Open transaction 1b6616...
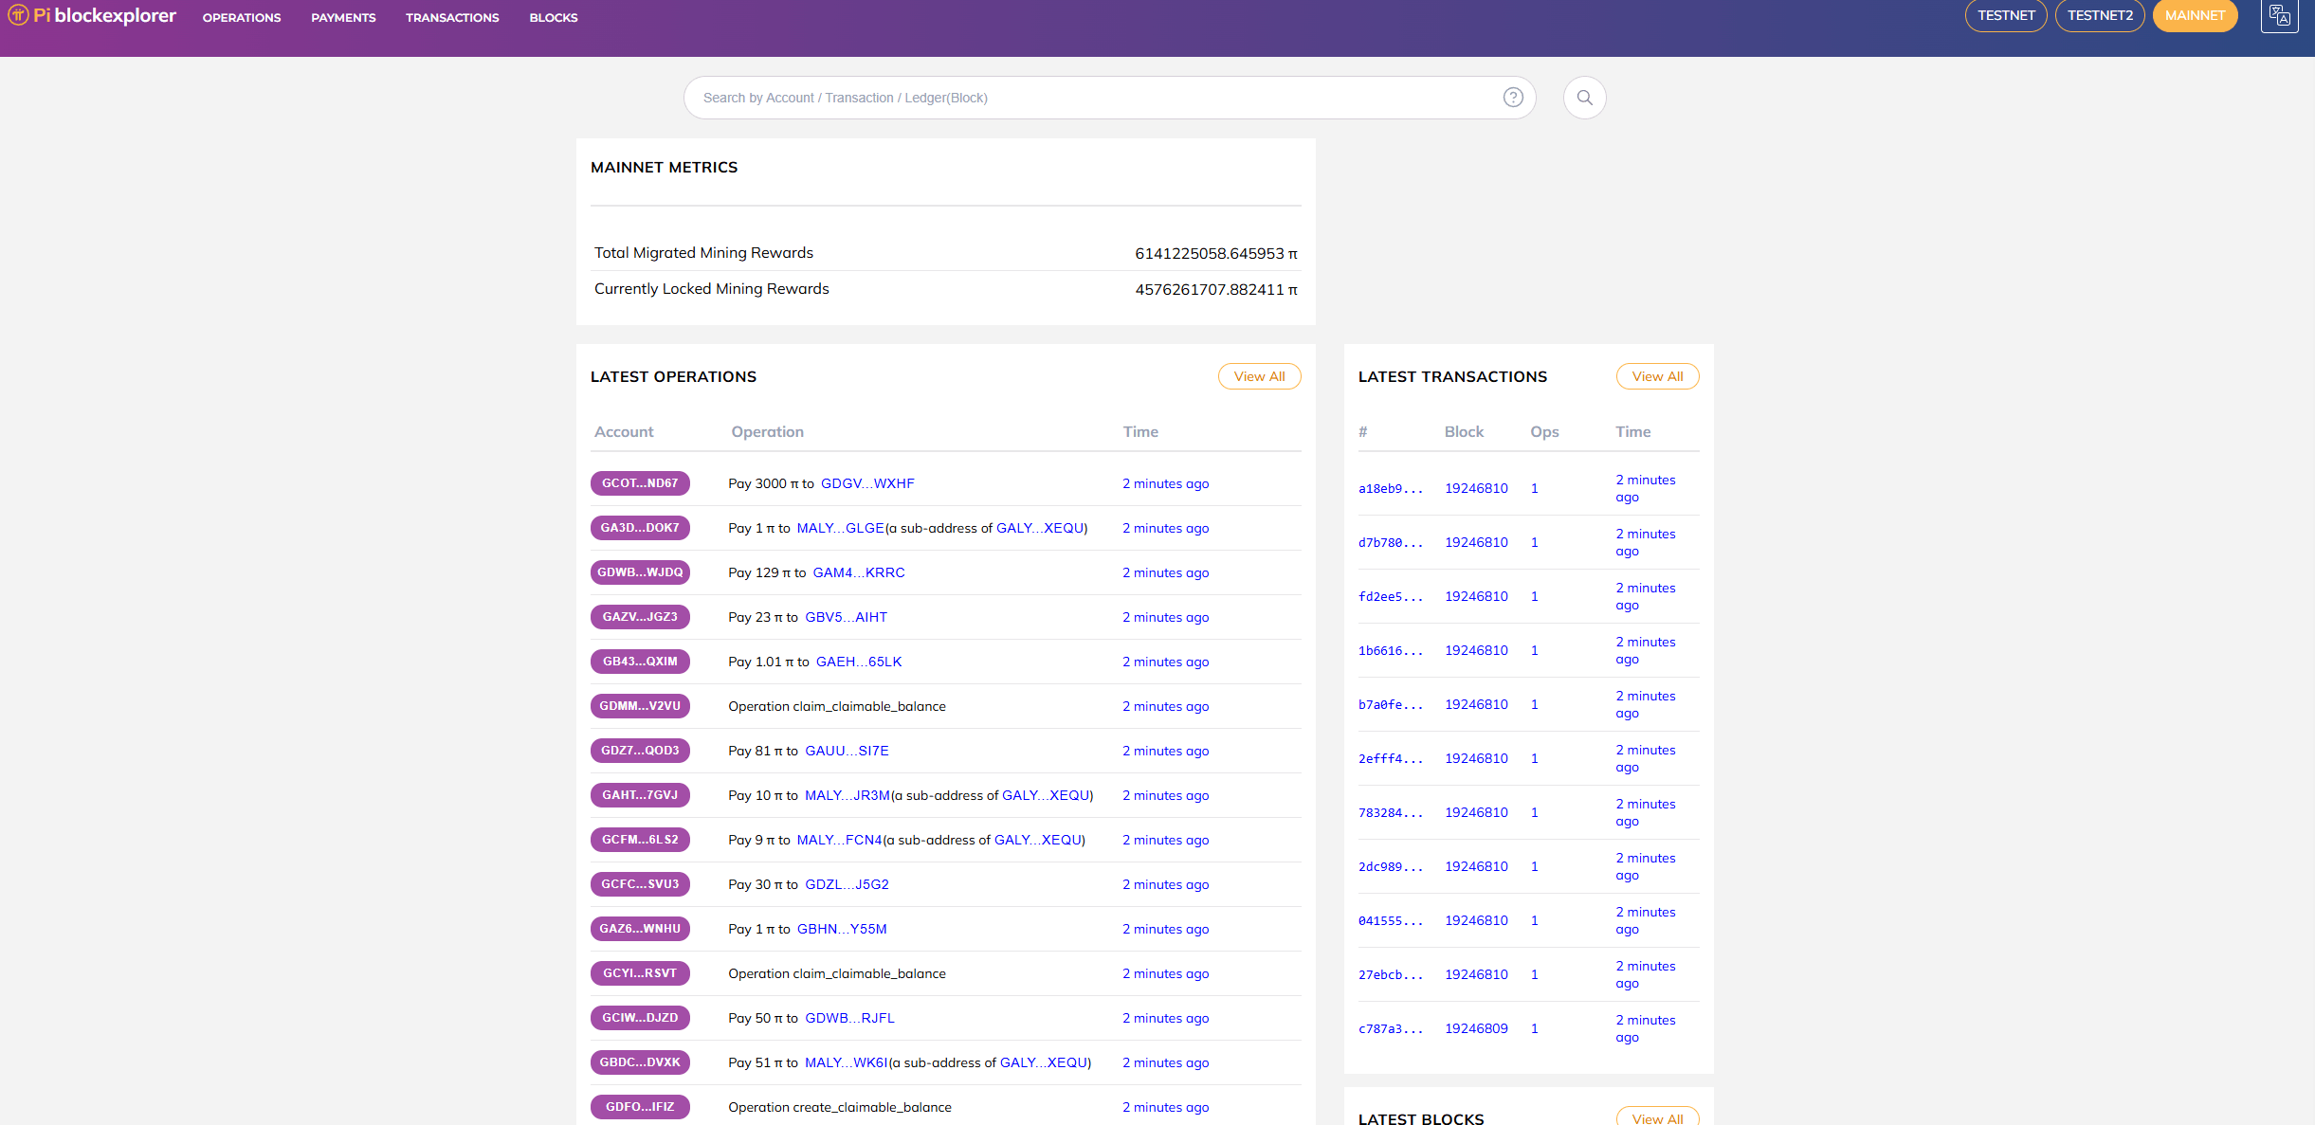 coord(1391,651)
